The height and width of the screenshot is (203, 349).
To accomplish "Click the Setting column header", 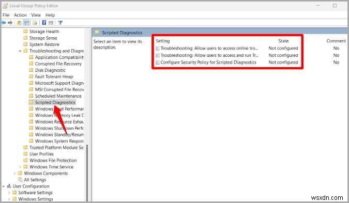I will click(163, 41).
